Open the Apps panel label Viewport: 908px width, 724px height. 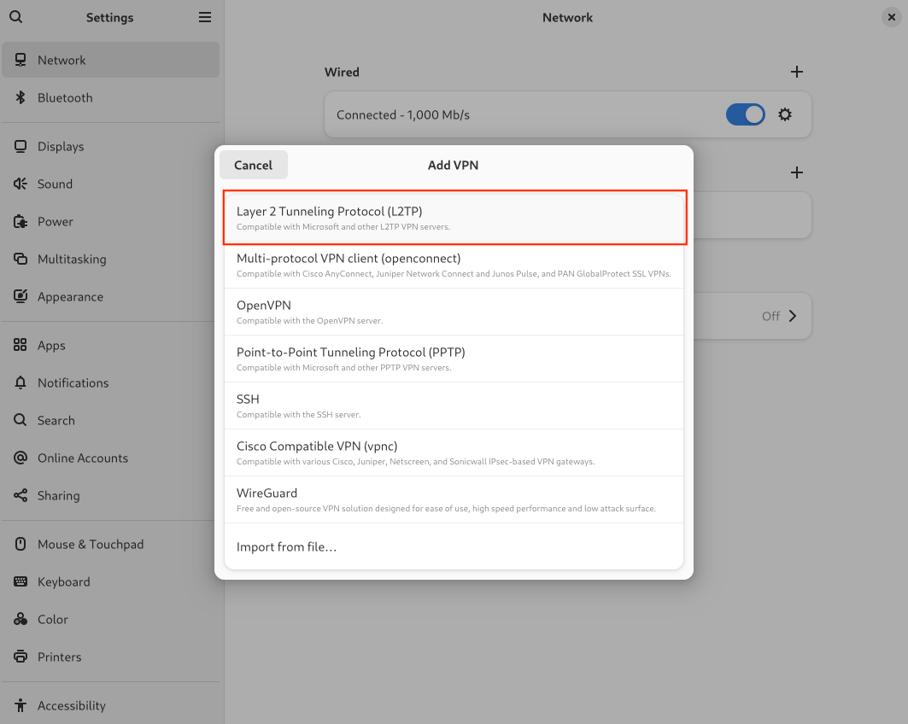(x=51, y=346)
